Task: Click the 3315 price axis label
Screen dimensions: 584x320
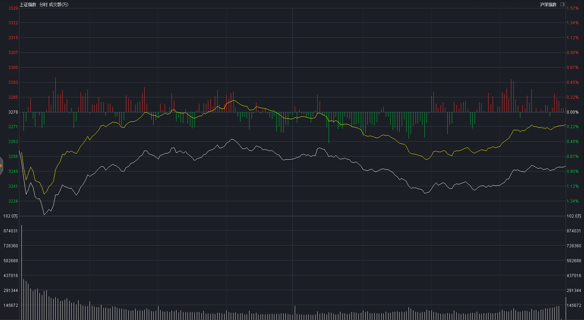Action: [x=13, y=38]
